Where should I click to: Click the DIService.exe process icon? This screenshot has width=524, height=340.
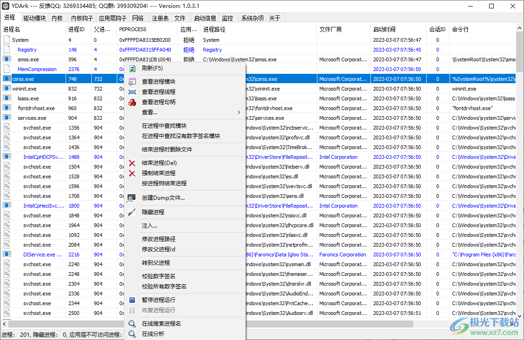click(x=7, y=254)
